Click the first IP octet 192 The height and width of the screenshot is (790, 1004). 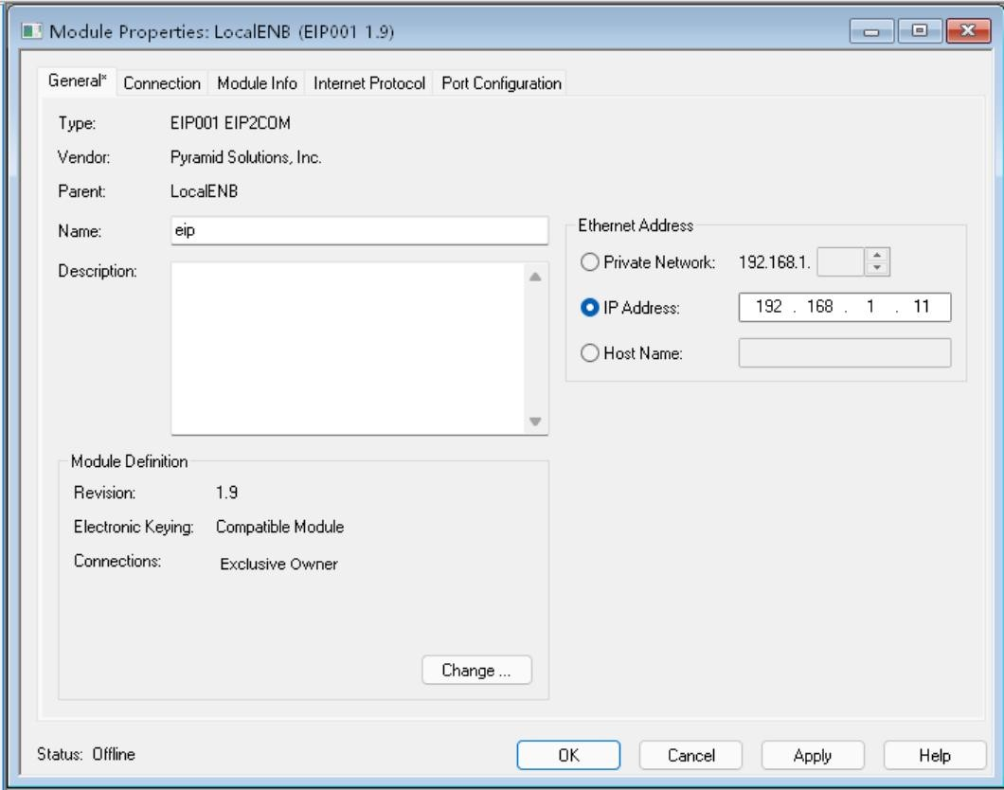coord(768,307)
